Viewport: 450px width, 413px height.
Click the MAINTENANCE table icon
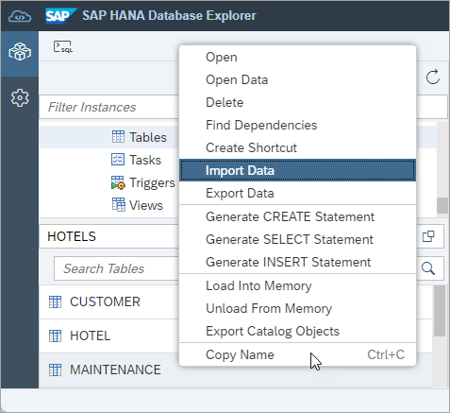pos(55,370)
